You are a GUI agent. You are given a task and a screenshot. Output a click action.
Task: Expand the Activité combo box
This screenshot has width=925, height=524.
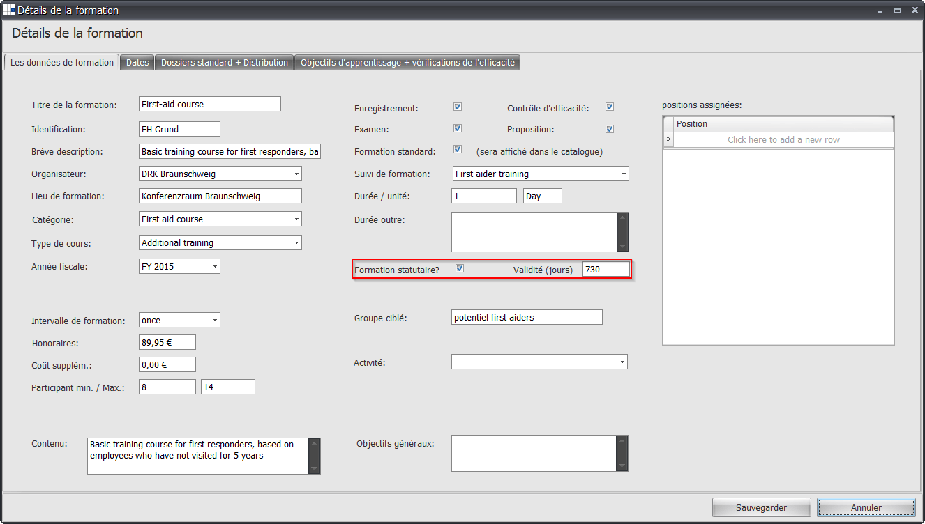(622, 362)
